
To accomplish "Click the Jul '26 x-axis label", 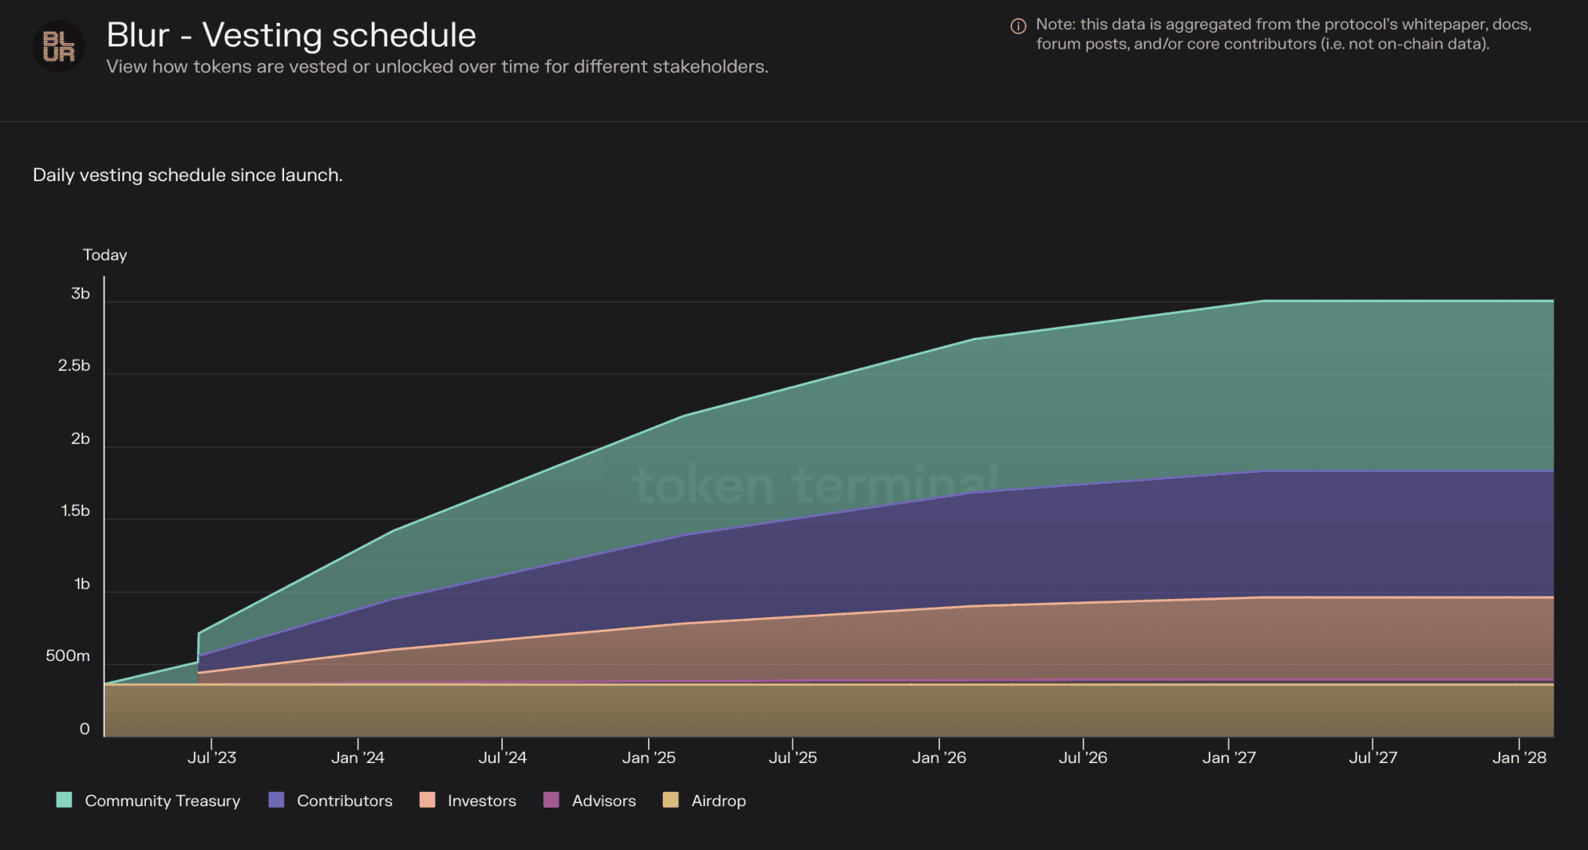I will click(1084, 757).
